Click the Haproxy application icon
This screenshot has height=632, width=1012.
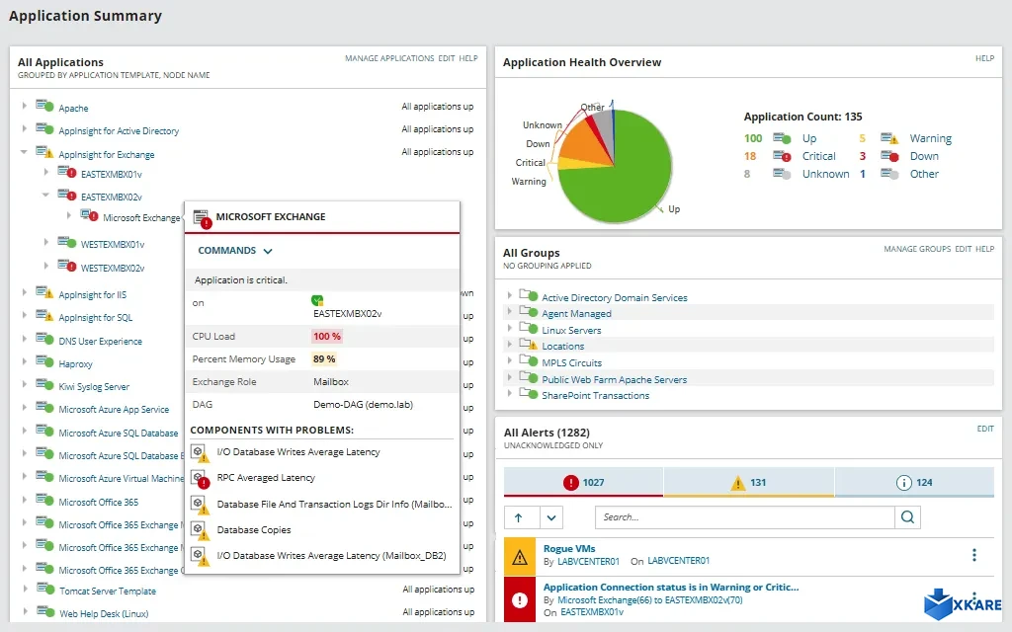pos(44,361)
